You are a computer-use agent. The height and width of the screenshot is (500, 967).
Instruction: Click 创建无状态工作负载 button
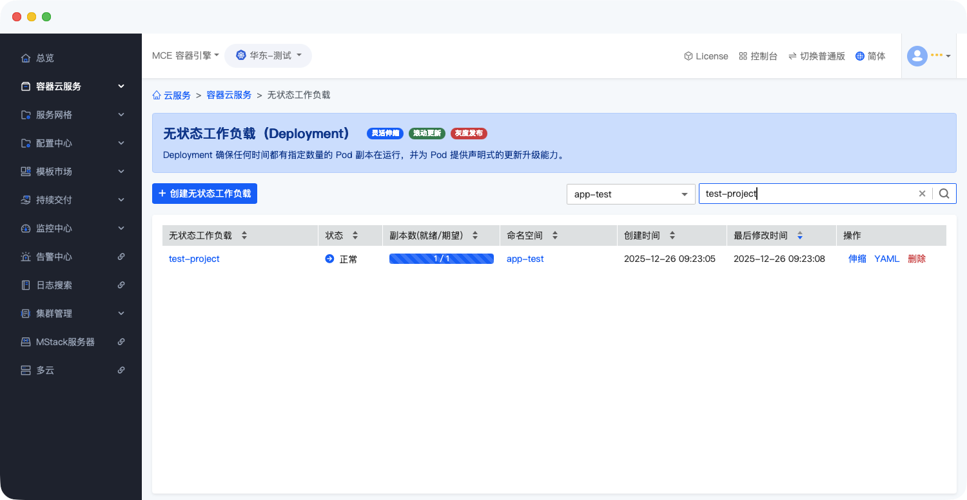204,194
